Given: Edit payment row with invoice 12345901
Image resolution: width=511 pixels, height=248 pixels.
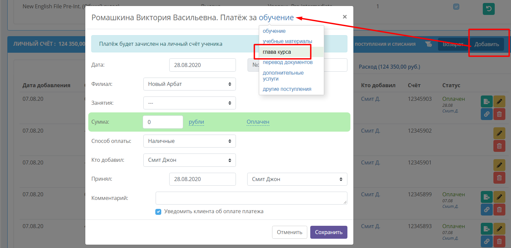Looking at the screenshot, I should pos(499,165).
